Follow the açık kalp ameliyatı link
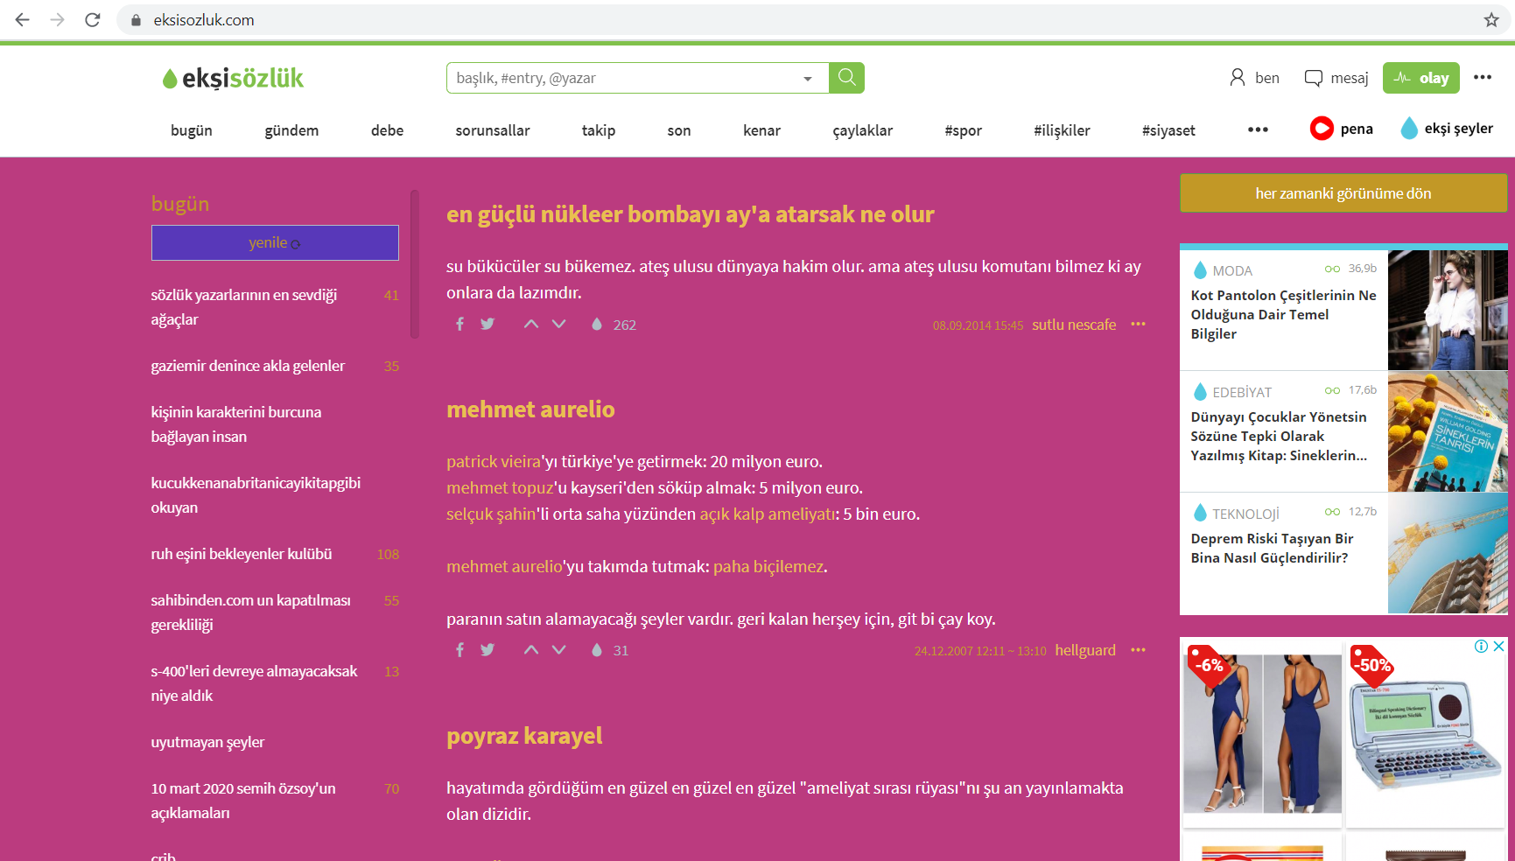The height and width of the screenshot is (861, 1515). tap(768, 514)
